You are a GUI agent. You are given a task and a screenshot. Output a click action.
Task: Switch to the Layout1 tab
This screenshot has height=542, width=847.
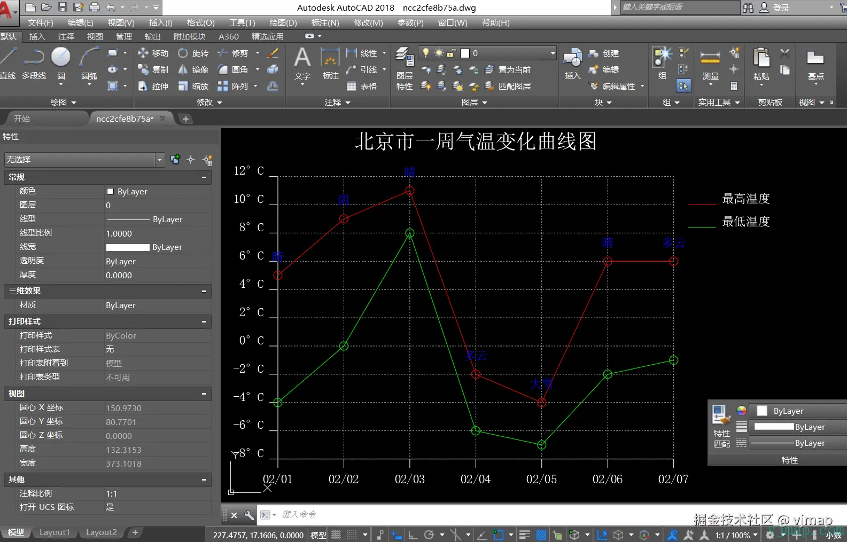coord(55,532)
